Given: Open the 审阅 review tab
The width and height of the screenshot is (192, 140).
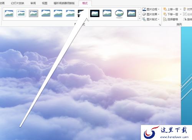Looking at the screenshot, I should coord(33,3).
